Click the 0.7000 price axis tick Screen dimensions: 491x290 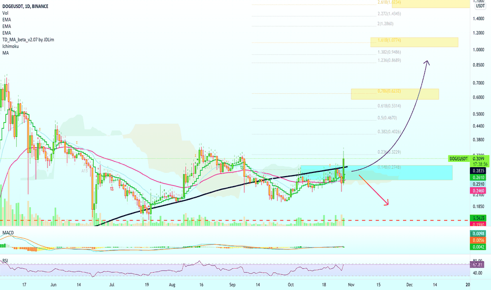[478, 83]
